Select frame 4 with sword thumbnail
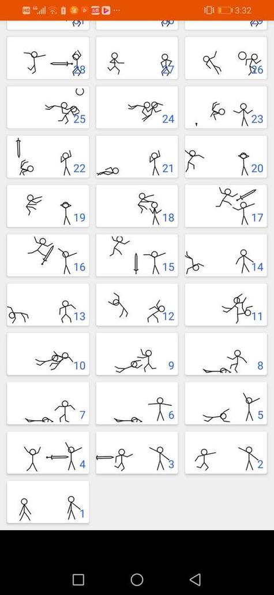This screenshot has height=595, width=274. (48, 452)
